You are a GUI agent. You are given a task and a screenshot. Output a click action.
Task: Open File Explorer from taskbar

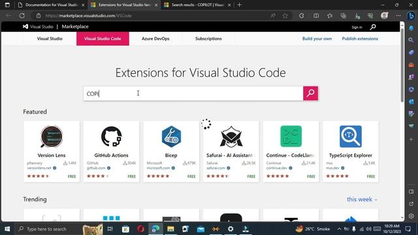click(x=170, y=229)
